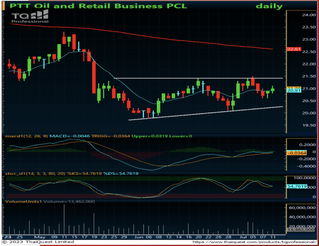Open the thaiquest.com tqprofessional URL
This screenshot has width=319, height=246.
tap(255, 242)
